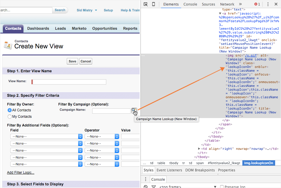Click the Add Filter Logic link
Screen dimensions: 281x188
point(20,173)
